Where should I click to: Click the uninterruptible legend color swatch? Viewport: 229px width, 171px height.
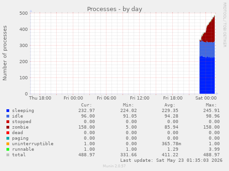click(8, 144)
